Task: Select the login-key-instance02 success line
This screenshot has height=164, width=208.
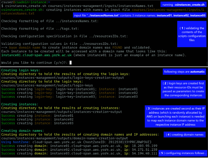Action: click(70, 93)
